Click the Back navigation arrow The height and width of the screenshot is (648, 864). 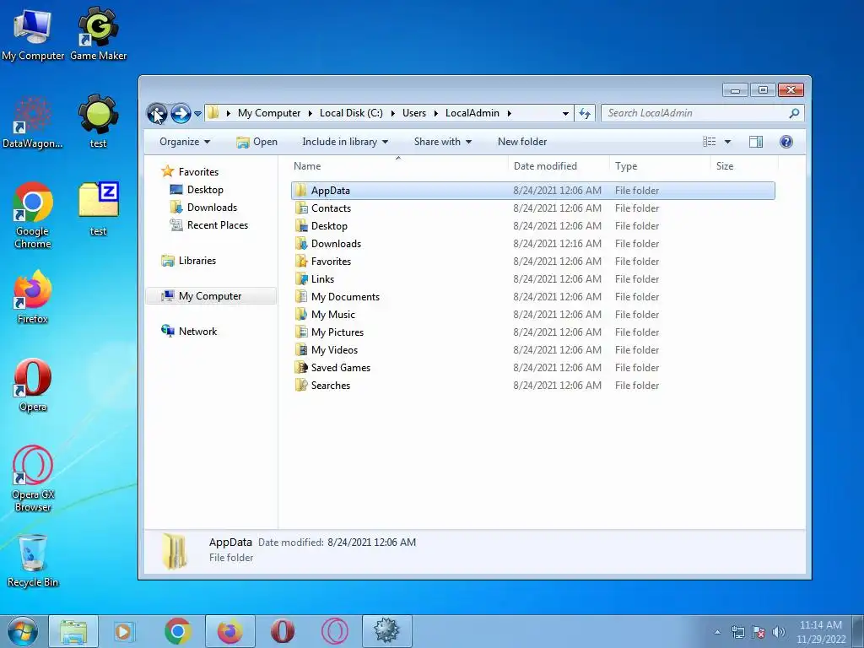pyautogui.click(x=157, y=114)
